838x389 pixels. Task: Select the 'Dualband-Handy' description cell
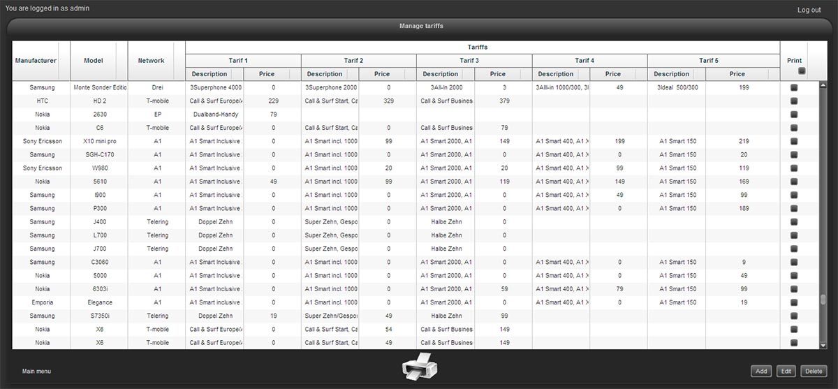click(214, 115)
